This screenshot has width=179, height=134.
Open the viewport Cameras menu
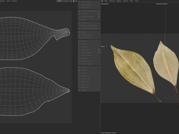click(x=112, y=1)
